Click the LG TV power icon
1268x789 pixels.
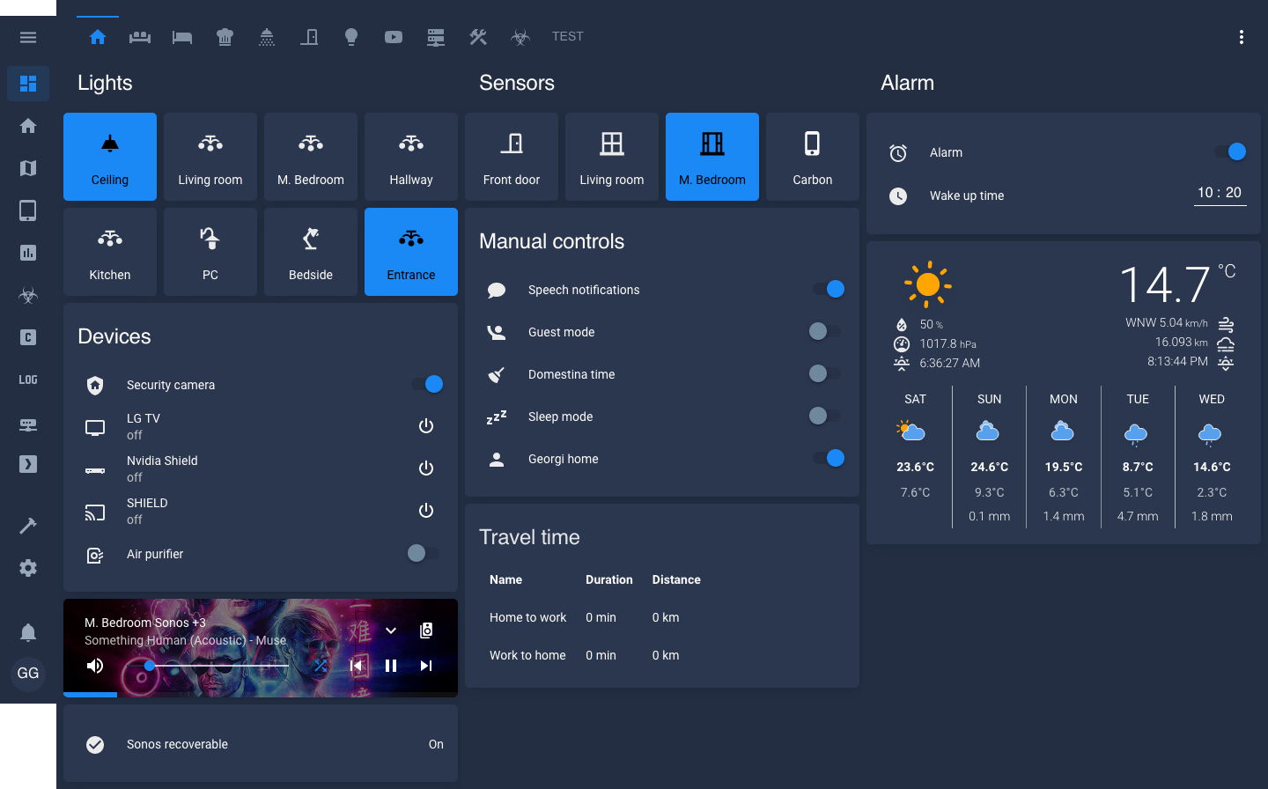[426, 426]
